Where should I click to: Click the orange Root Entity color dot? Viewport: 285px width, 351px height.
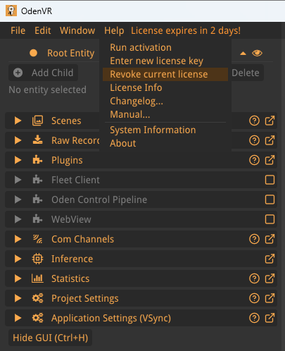point(34,53)
